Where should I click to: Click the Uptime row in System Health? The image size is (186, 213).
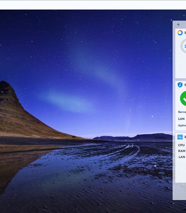click(182, 125)
